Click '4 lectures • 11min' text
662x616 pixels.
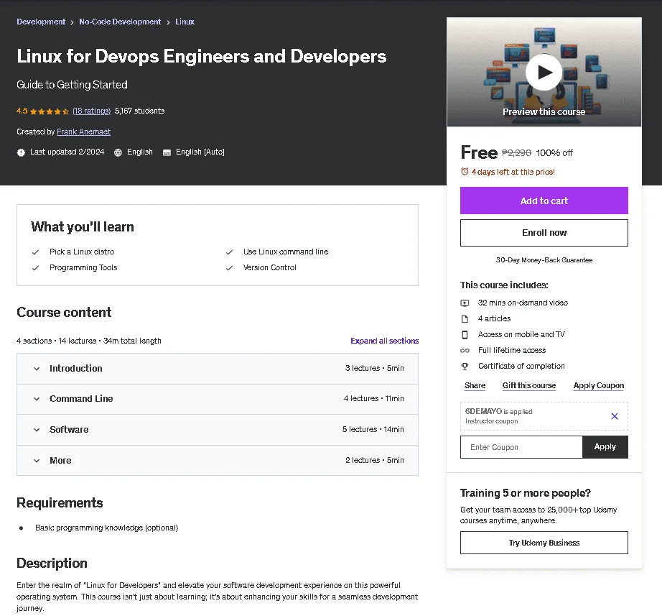(373, 398)
